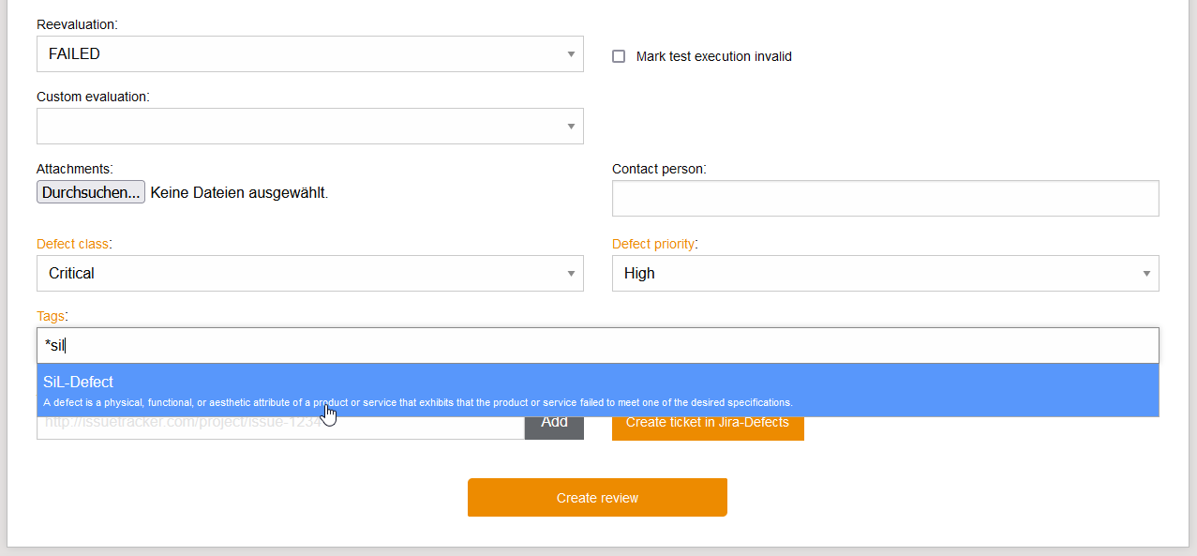
Task: Click the Add button next to the issue URL
Action: pos(553,422)
